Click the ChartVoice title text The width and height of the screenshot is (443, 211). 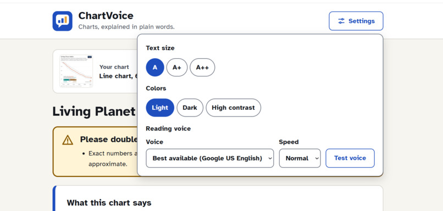(106, 15)
